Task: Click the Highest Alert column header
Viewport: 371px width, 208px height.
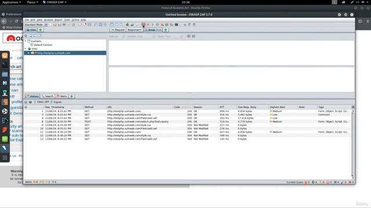Action: (283, 107)
